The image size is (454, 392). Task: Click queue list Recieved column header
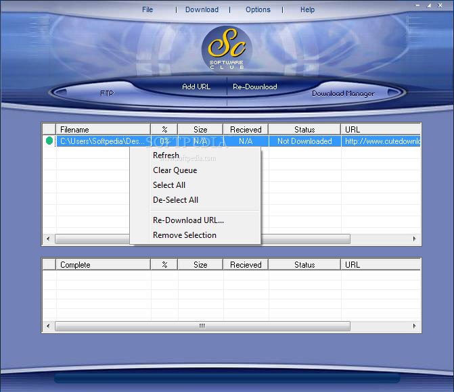click(246, 129)
